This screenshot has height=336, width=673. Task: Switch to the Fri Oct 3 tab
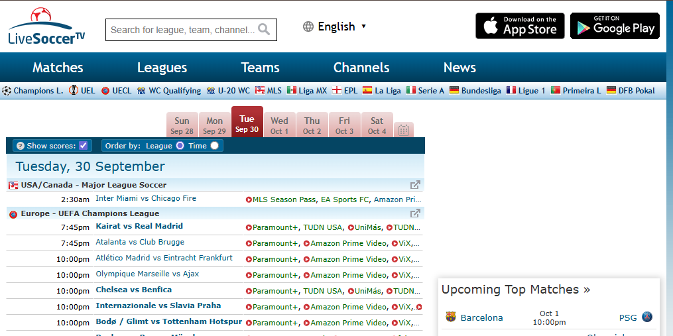(x=345, y=125)
